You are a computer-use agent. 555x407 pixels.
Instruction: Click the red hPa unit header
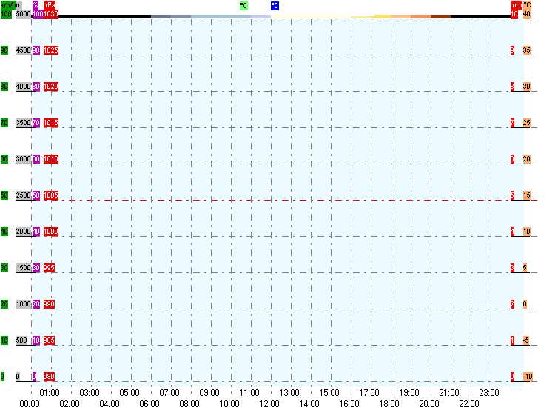(50, 5)
